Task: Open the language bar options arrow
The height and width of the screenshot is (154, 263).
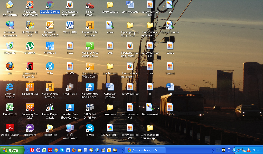Action: 229,150
